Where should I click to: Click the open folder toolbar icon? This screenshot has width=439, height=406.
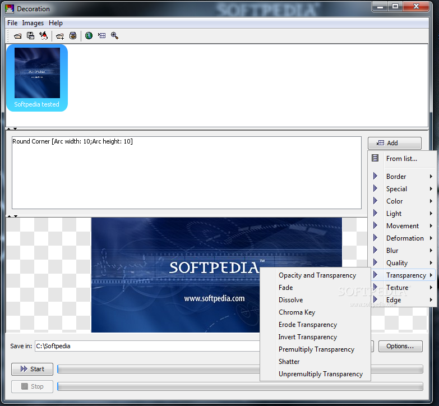click(x=17, y=36)
